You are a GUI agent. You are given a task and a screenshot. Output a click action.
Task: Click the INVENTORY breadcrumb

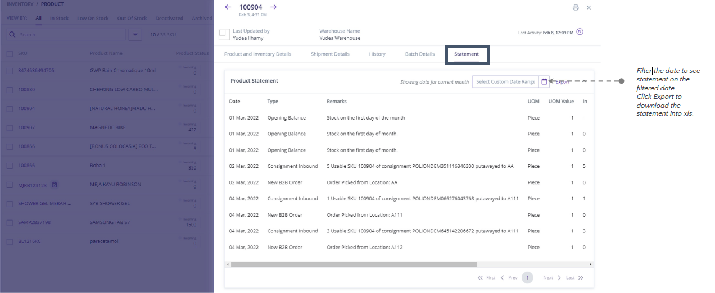20,4
